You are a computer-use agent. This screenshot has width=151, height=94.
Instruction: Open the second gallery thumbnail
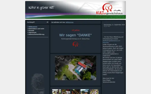[x=66, y=91]
